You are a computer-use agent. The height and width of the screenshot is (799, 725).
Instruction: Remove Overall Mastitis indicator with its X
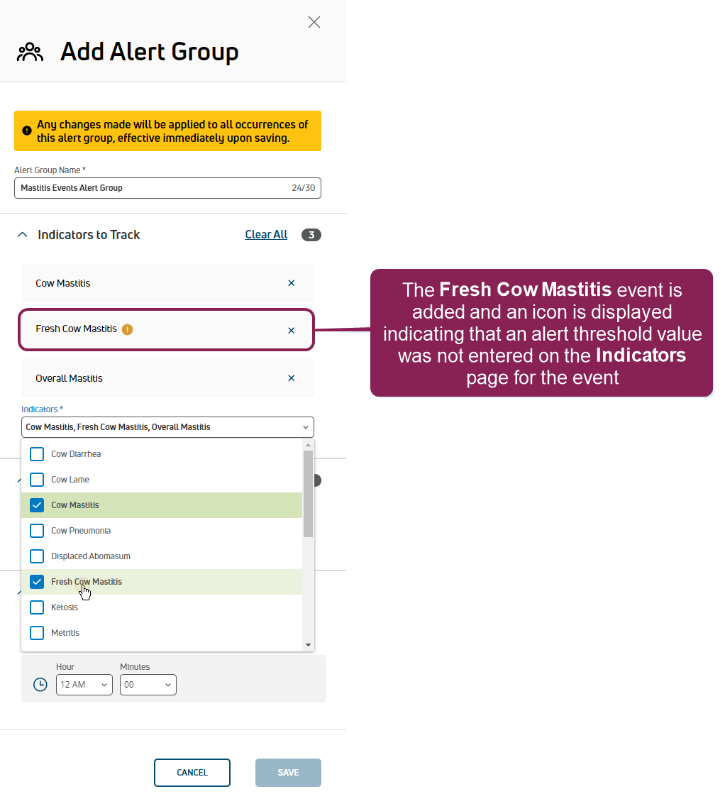292,378
